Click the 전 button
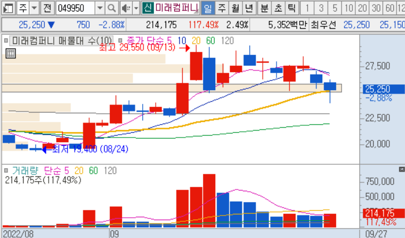 47,8
